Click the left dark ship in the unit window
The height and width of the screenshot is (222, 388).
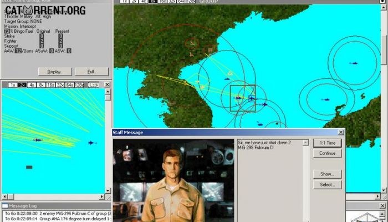coord(38,140)
